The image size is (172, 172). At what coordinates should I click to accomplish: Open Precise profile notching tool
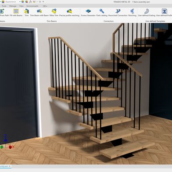(69, 13)
